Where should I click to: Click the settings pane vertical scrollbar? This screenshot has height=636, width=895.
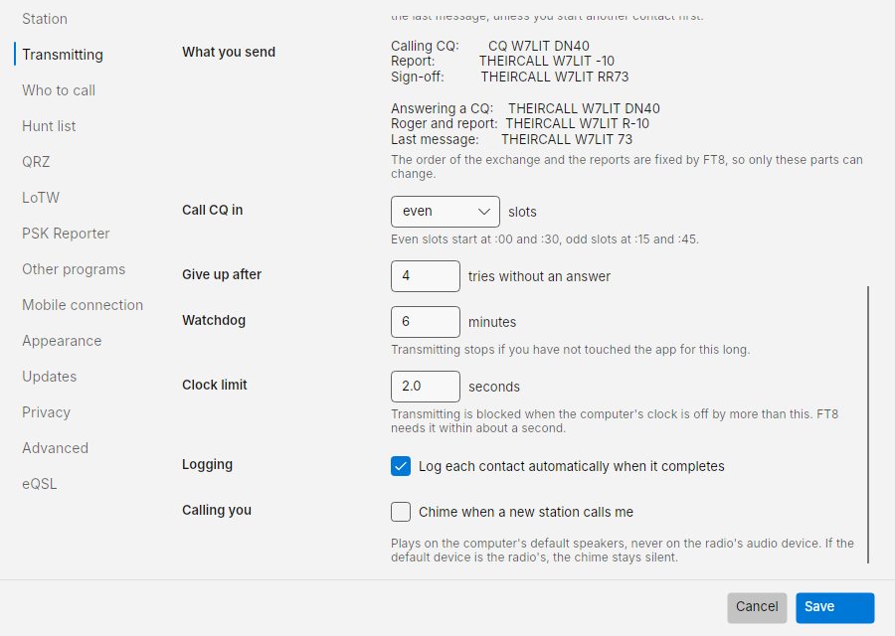pyautogui.click(x=868, y=424)
